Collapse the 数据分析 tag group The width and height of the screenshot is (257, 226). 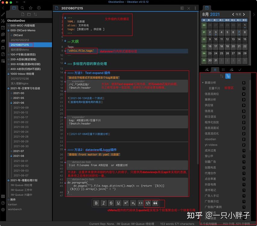pyautogui.click(x=203, y=82)
